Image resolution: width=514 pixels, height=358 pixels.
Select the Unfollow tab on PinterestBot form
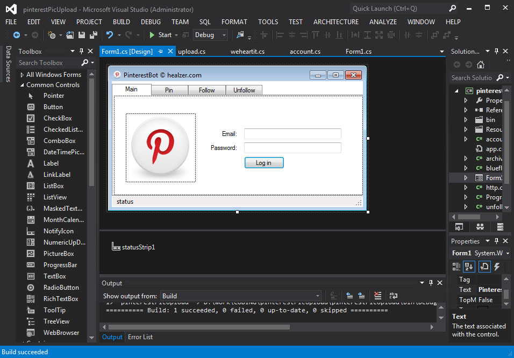coord(244,90)
